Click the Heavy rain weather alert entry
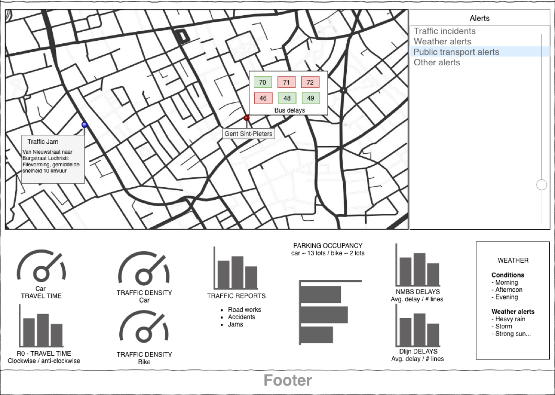The height and width of the screenshot is (395, 555). (x=509, y=319)
